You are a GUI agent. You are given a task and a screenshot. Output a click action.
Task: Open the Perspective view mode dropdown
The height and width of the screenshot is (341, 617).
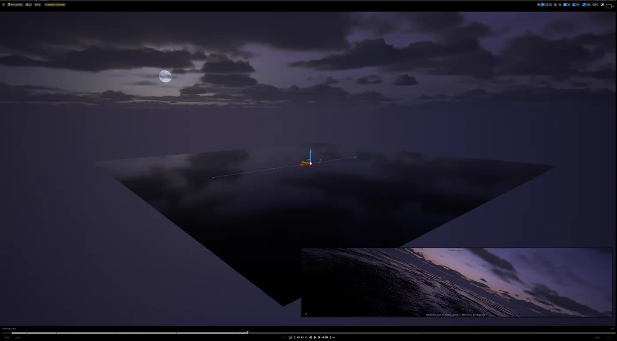point(15,4)
